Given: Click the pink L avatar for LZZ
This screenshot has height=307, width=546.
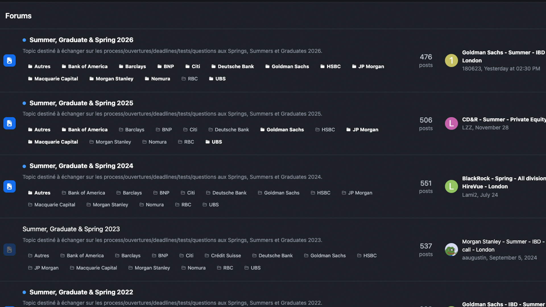Looking at the screenshot, I should coord(451,123).
